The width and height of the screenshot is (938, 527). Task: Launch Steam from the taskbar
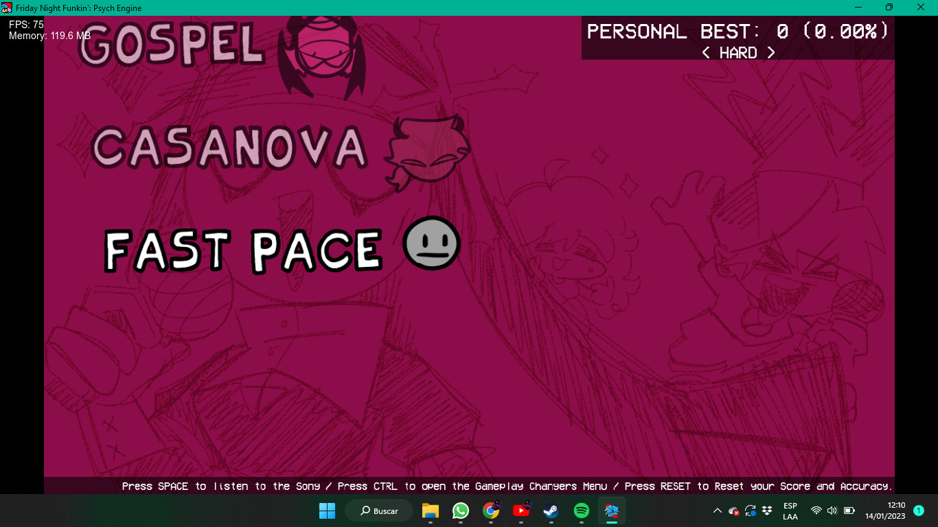[551, 511]
